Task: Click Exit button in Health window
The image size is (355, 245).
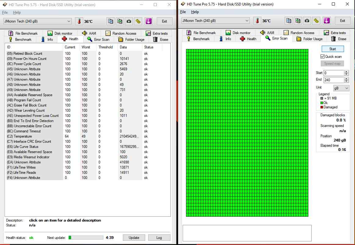Action: 164,21
